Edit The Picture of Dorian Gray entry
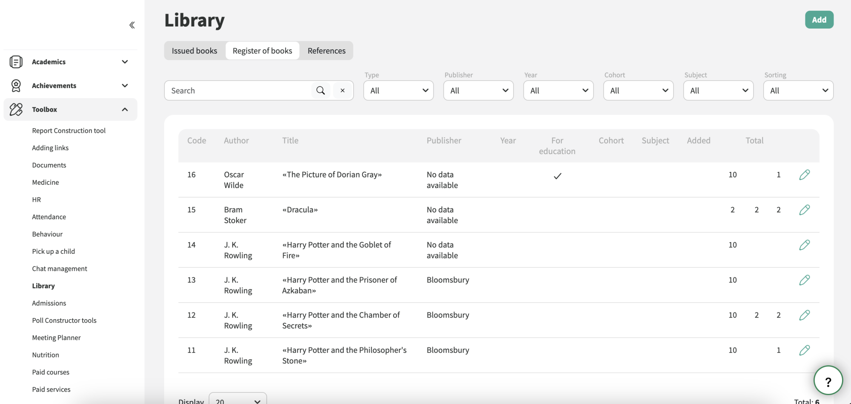Viewport: 851px width, 404px height. [804, 175]
